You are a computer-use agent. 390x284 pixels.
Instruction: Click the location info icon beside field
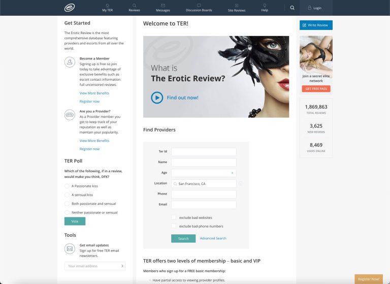click(x=241, y=184)
